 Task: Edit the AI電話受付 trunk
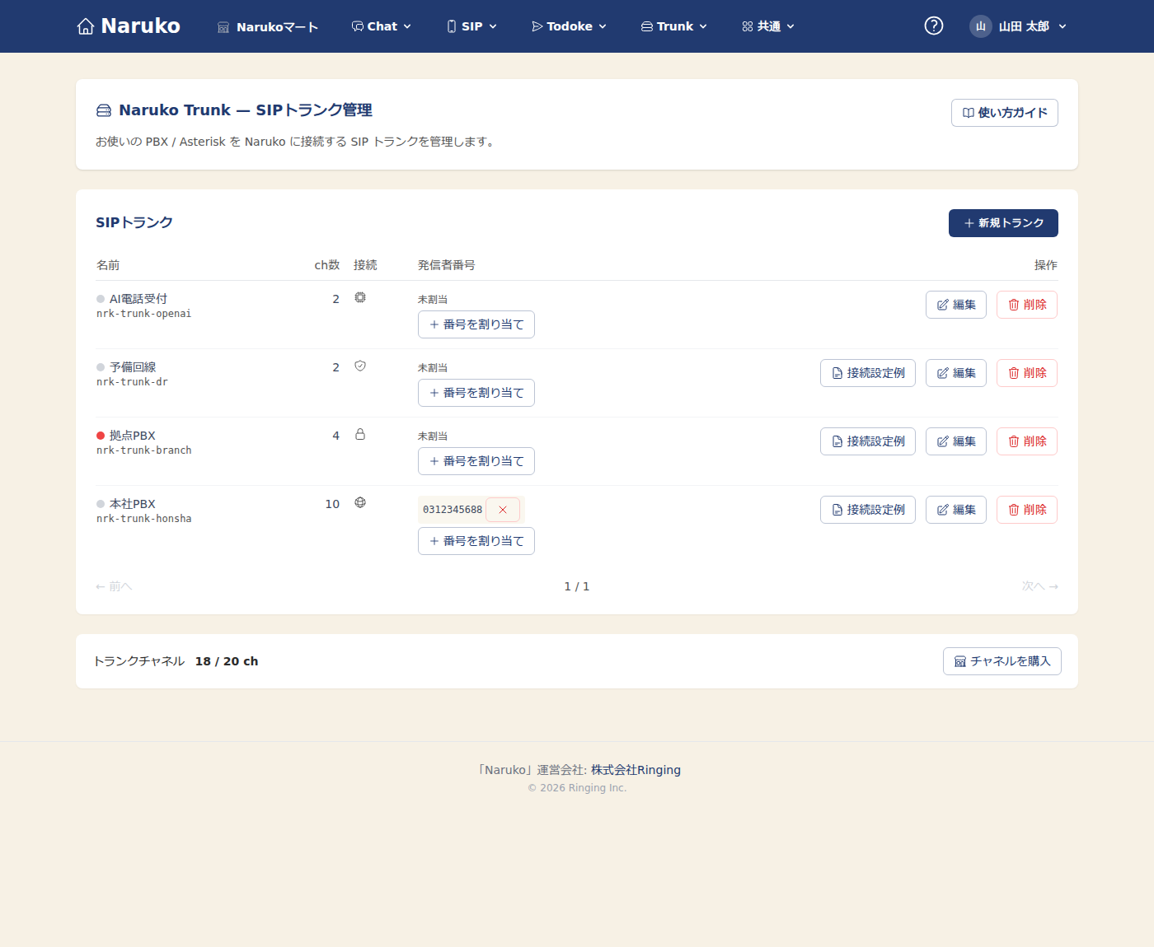coord(956,305)
